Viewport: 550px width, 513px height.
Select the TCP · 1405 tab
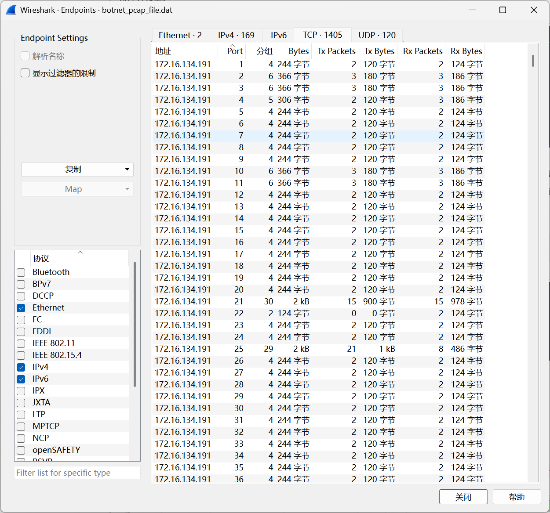(322, 35)
